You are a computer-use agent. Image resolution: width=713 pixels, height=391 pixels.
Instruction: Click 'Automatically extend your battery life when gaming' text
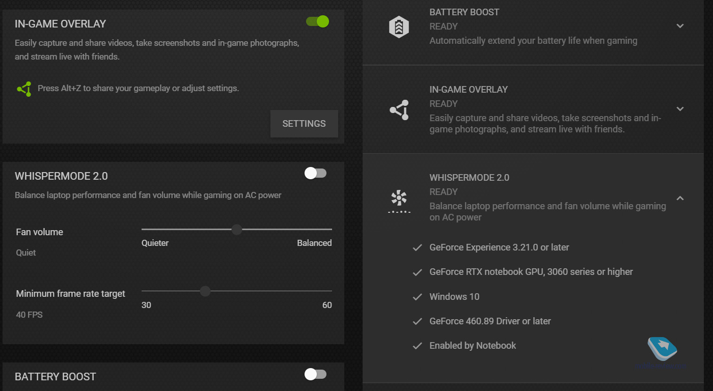(x=533, y=41)
